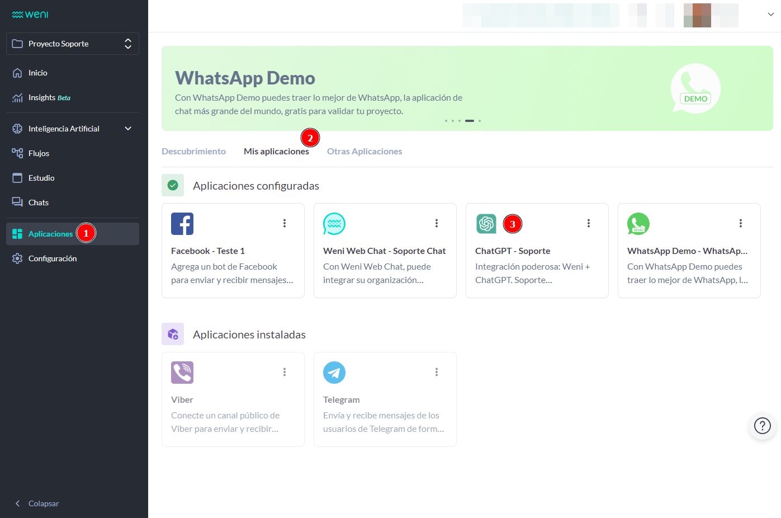Screen dimensions: 781x518
Task: Click the WhatsApp Demo card icon
Action: coord(638,224)
